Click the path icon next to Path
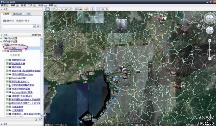This screenshot has width=216, height=126. coord(10,48)
